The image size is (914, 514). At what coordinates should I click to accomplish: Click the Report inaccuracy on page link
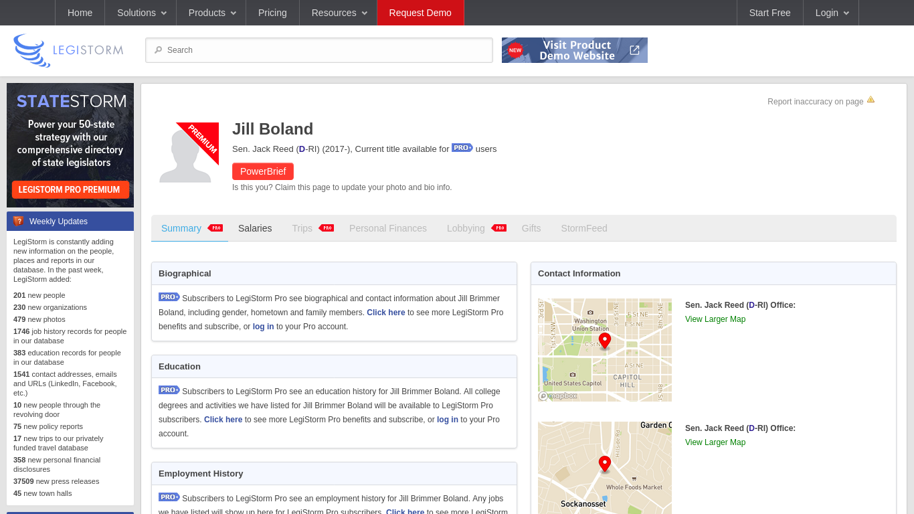[x=816, y=102]
